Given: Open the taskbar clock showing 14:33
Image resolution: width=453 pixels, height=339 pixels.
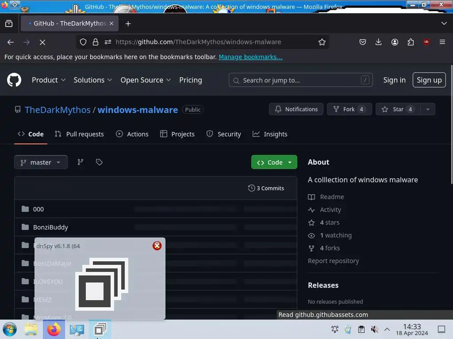Looking at the screenshot, I should pyautogui.click(x=412, y=329).
